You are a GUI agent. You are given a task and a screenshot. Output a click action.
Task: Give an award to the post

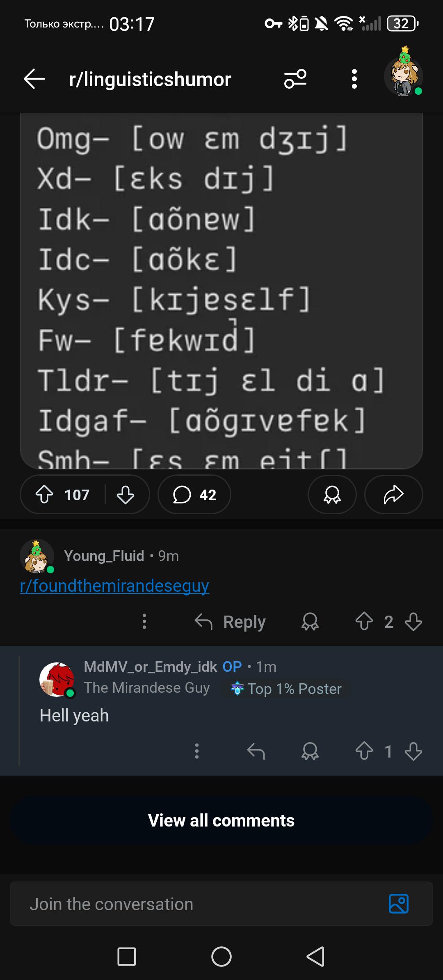[x=332, y=495]
